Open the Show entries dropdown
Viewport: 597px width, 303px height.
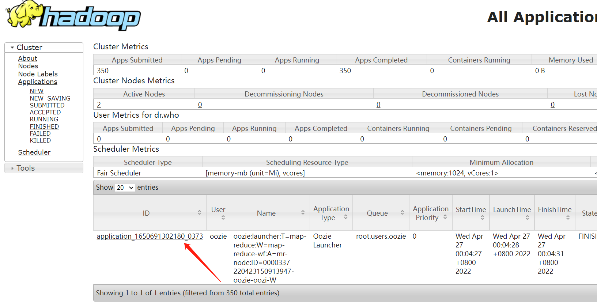click(x=125, y=188)
